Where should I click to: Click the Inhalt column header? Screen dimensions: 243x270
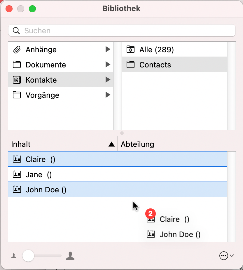click(x=20, y=144)
